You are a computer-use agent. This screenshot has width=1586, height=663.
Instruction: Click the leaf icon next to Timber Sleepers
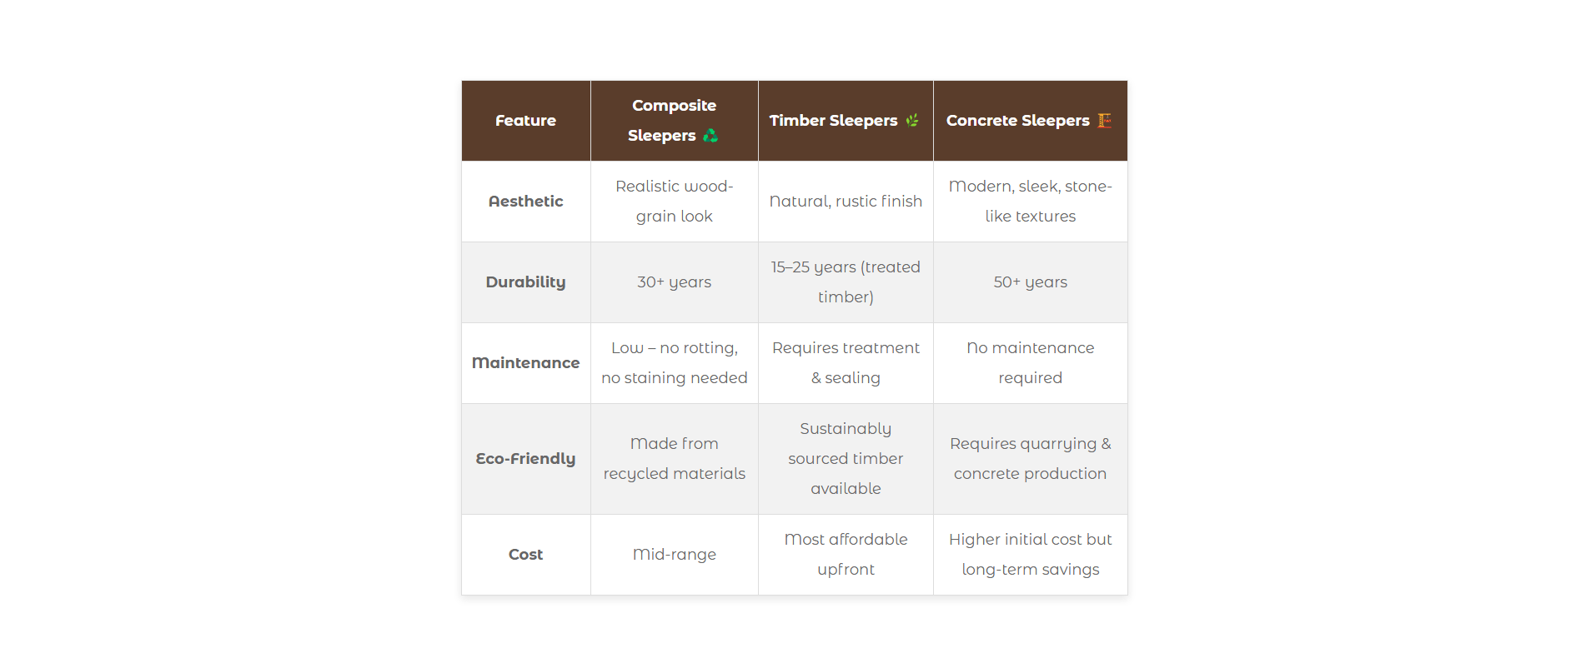[x=912, y=120]
